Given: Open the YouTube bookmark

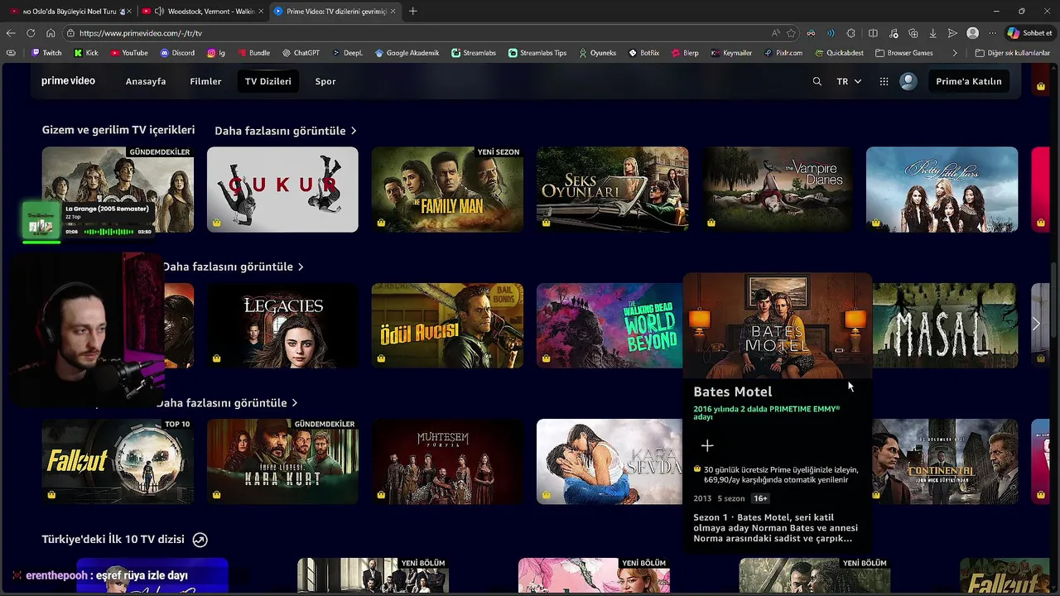Looking at the screenshot, I should click(128, 53).
